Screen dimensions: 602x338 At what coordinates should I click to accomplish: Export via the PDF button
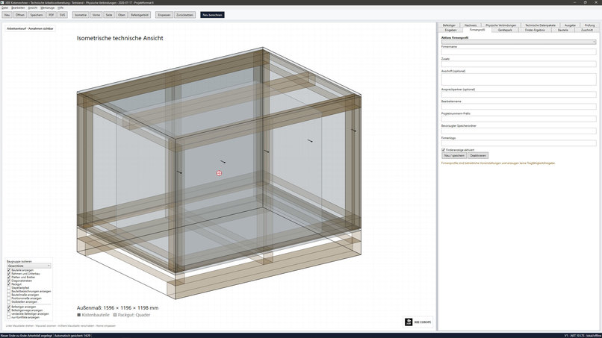51,15
